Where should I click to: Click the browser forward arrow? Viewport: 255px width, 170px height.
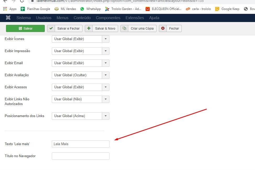pyautogui.click(x=14, y=1)
